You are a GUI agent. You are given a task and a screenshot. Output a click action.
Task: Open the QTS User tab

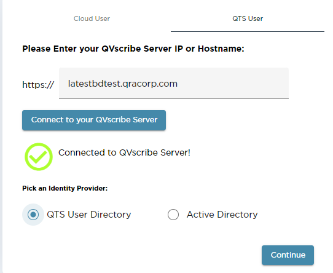coord(248,18)
